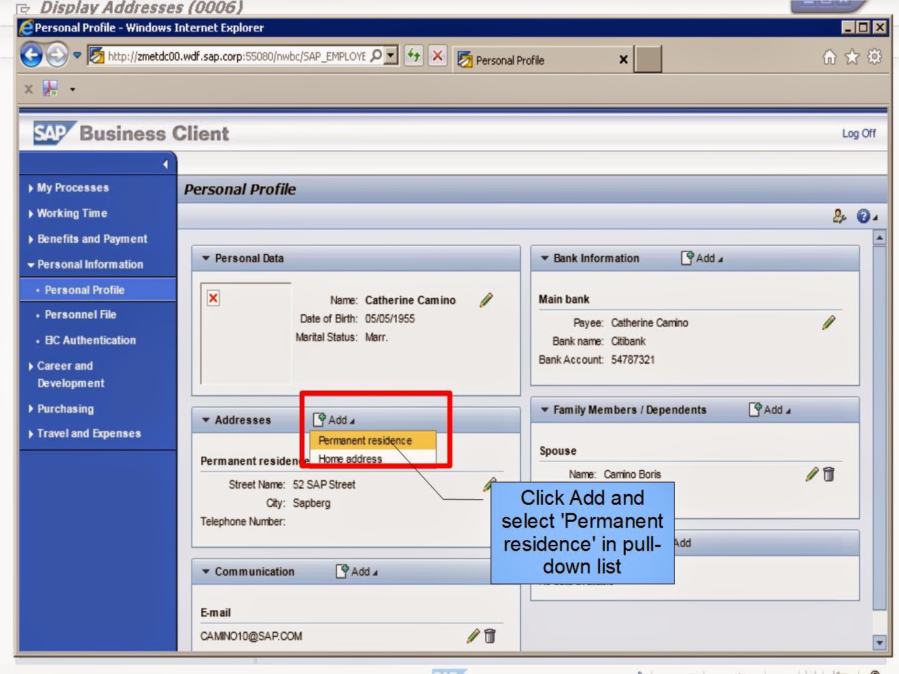Click the browser Home icon

(830, 57)
